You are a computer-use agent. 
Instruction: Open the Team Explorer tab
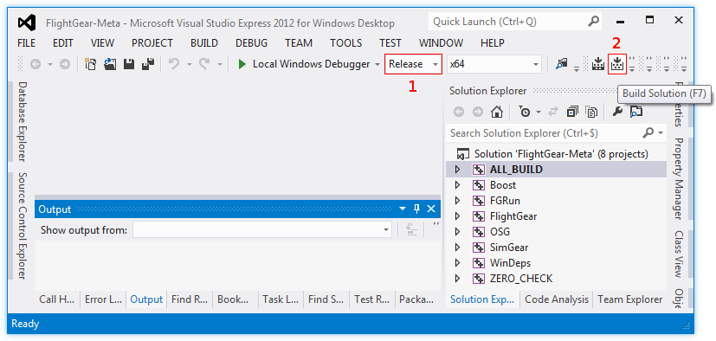629,299
